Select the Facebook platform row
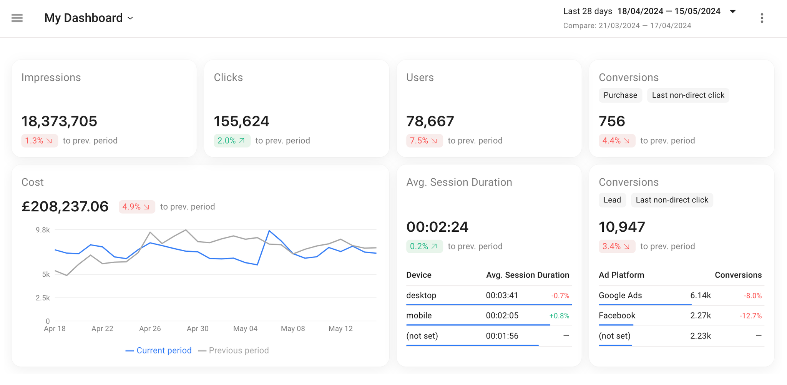The image size is (787, 385). 681,316
